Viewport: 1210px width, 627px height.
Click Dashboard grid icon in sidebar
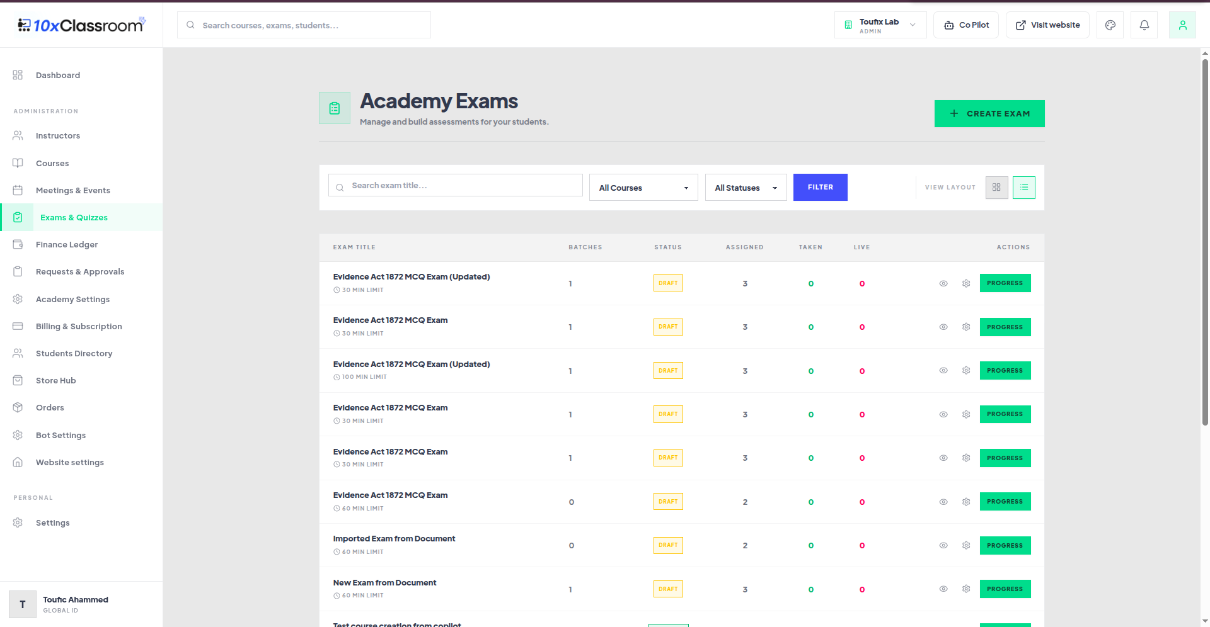click(18, 75)
